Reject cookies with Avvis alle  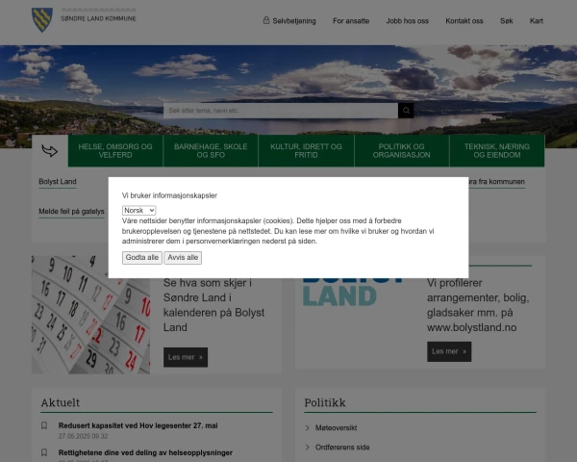(183, 258)
